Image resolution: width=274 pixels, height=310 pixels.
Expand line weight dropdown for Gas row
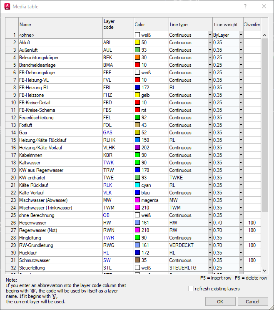point(241,133)
